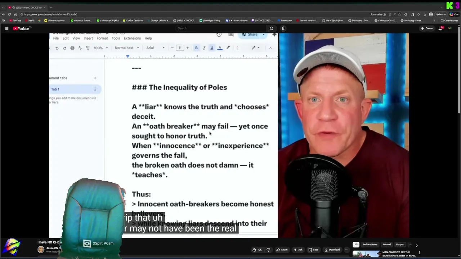Click the YouTube search field
Screen dimensions: 461x259
click(x=221, y=28)
